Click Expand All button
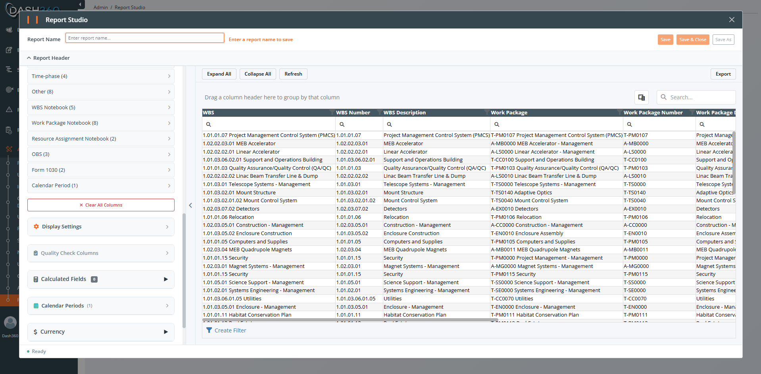This screenshot has width=761, height=374. (x=219, y=74)
